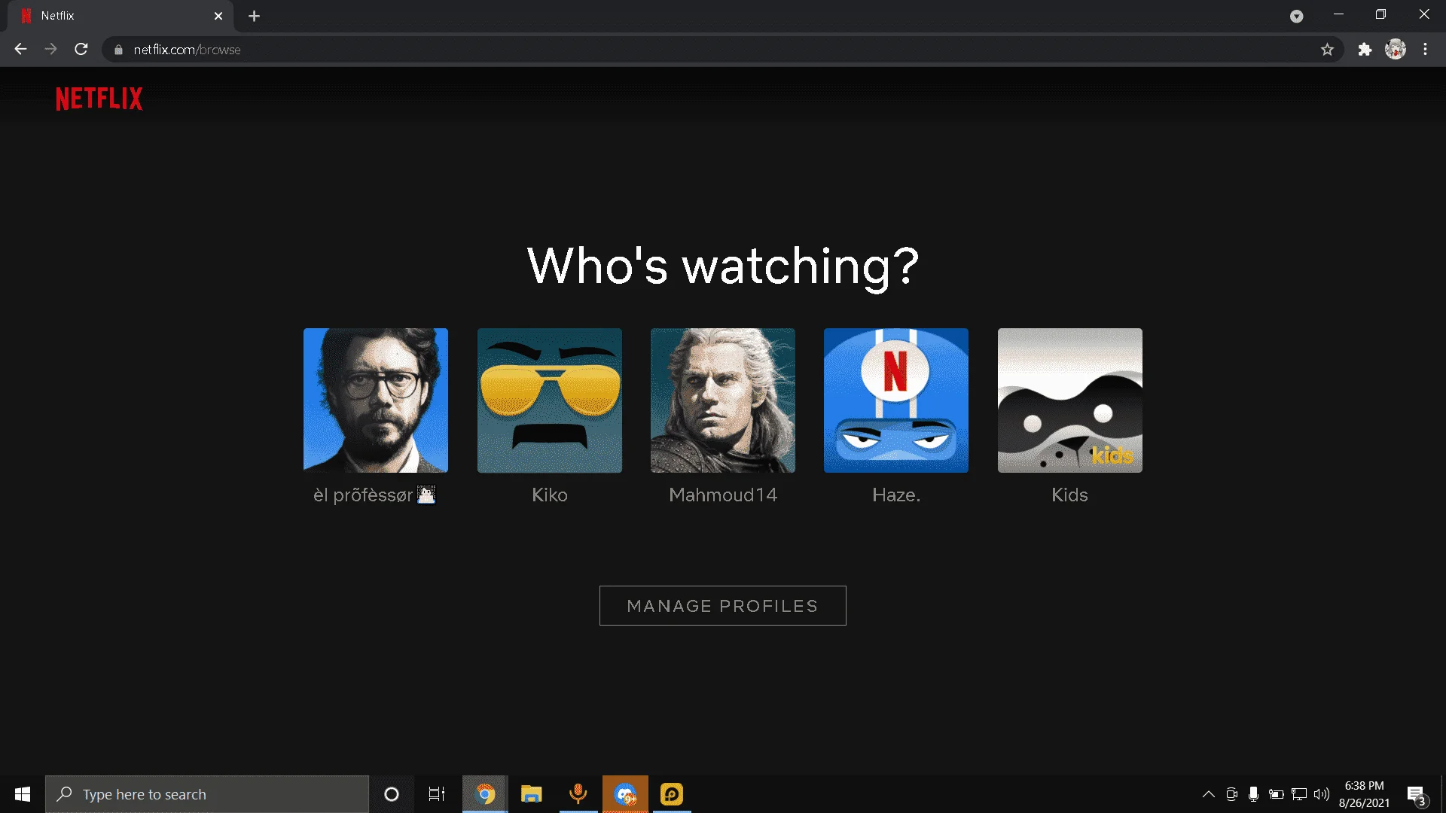Check battery status tray icon
Viewport: 1446px width, 813px height.
(x=1276, y=794)
